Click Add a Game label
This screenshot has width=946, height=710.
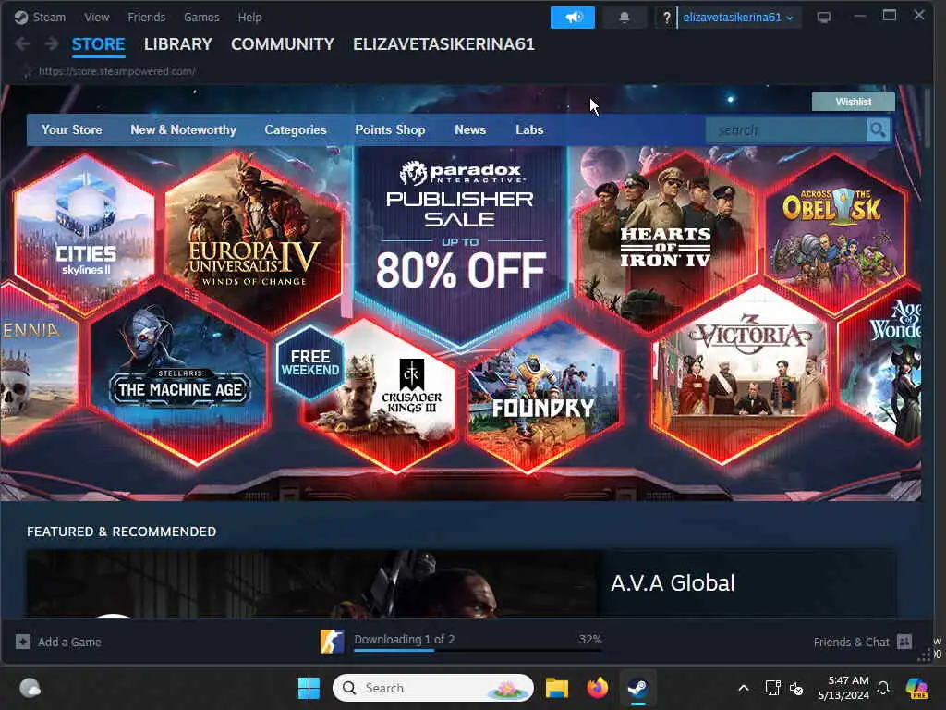(69, 642)
